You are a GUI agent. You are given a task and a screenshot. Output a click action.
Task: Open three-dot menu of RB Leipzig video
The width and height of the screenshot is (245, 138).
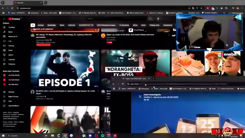98,35
